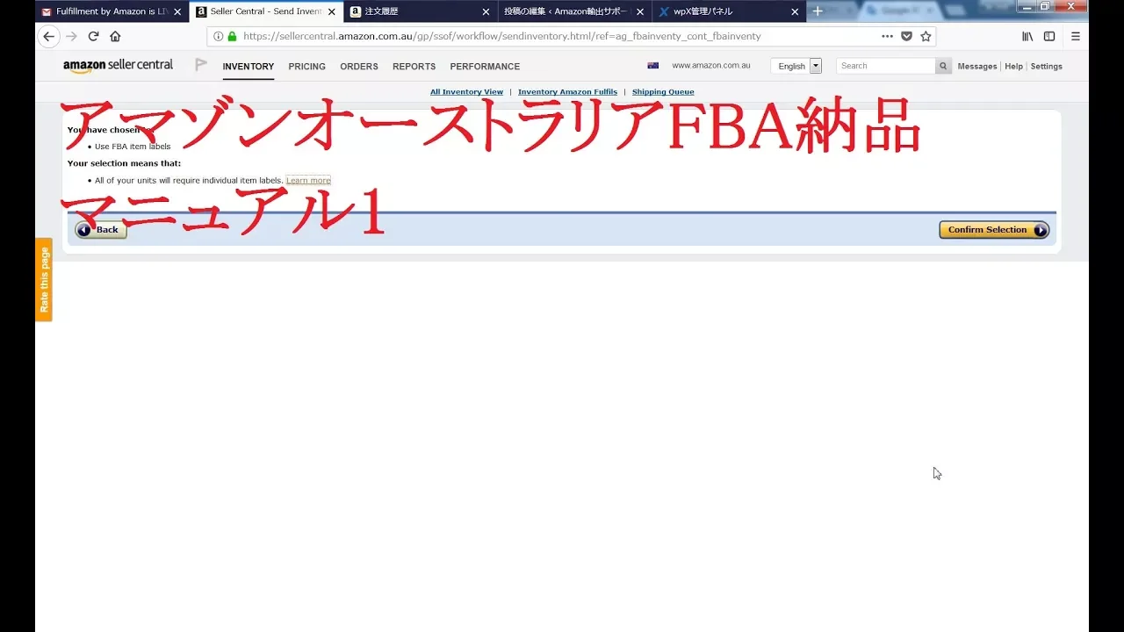Go to All Inventory View
This screenshot has width=1124, height=632.
coord(466,92)
